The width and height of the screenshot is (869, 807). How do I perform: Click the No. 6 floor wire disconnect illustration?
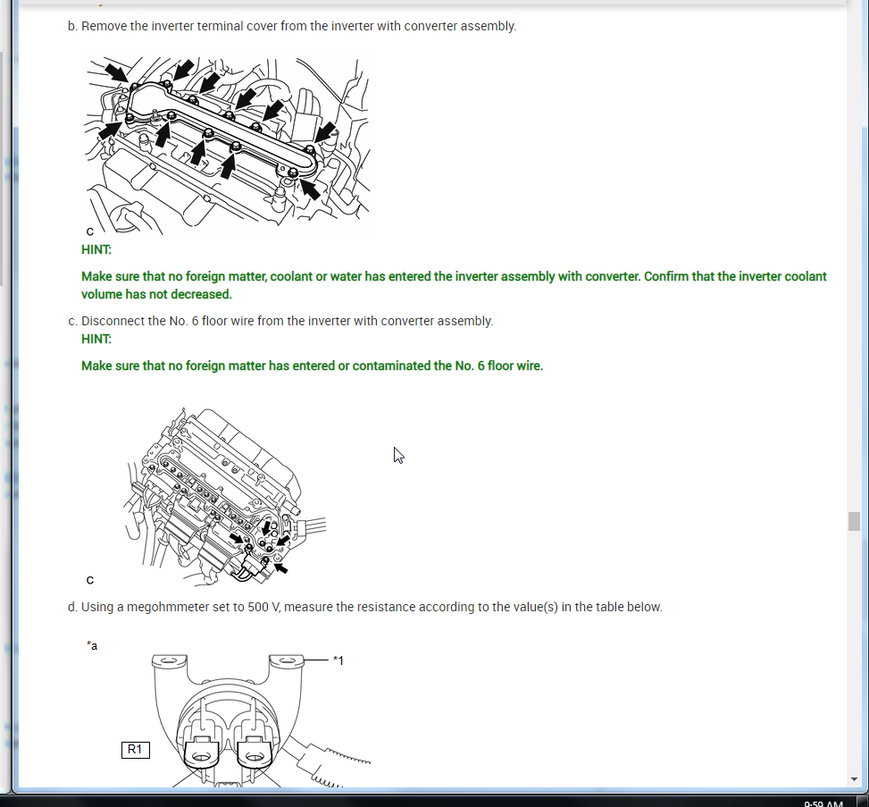point(225,496)
